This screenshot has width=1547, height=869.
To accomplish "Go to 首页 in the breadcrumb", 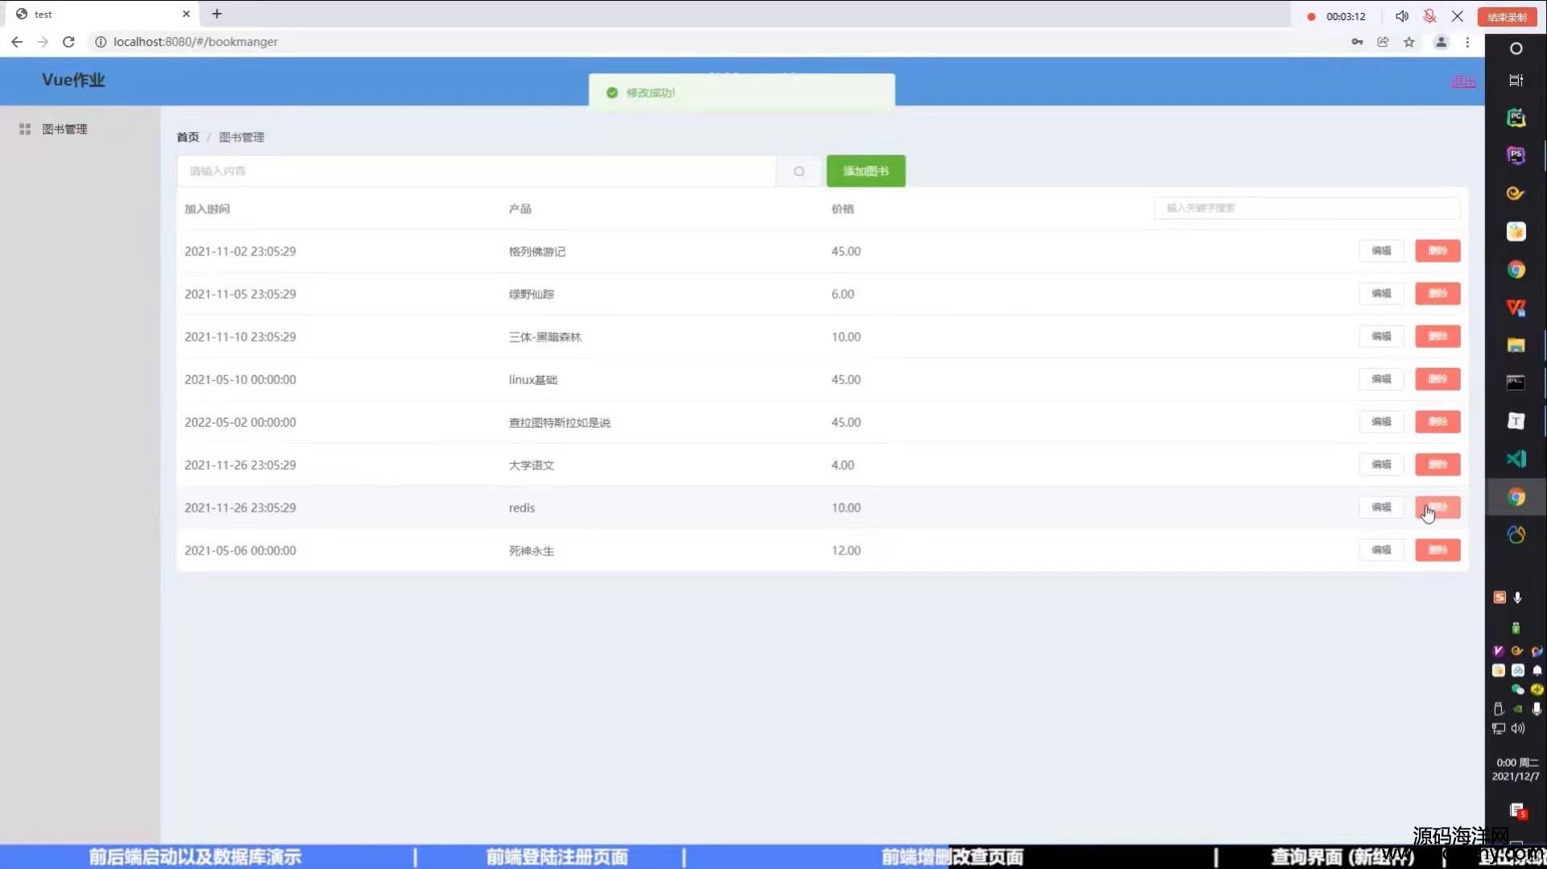I will (x=188, y=137).
